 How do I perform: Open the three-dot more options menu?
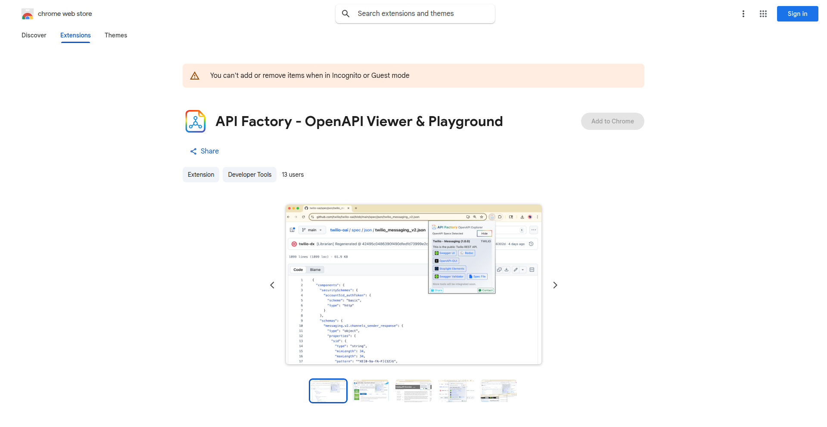click(743, 14)
